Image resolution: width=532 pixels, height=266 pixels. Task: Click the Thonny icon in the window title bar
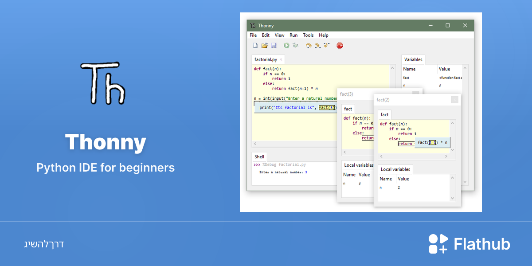(253, 25)
